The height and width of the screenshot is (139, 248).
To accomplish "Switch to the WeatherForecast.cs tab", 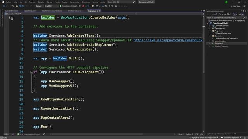I will (x=75, y=11).
